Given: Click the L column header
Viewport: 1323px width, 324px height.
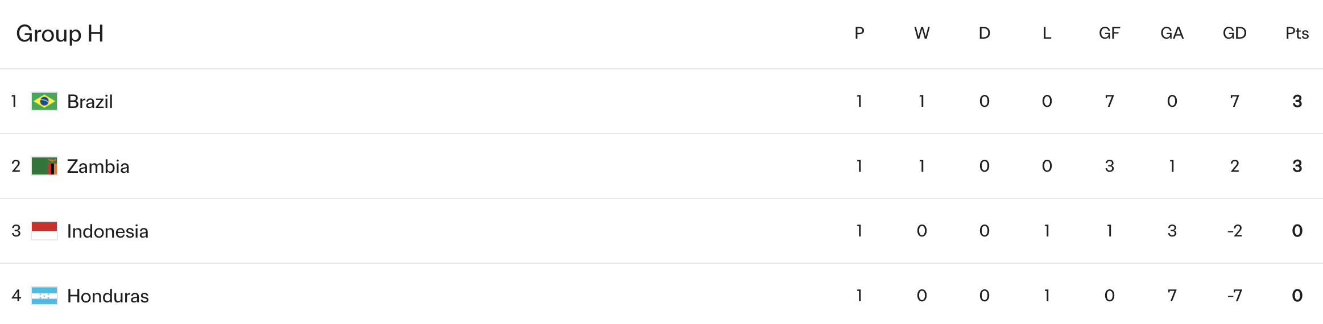Looking at the screenshot, I should tap(1047, 33).
